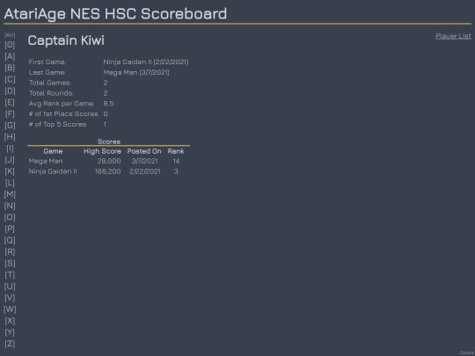The height and width of the screenshot is (356, 475).
Task: Click the # of Top 5 Scores label
Action: coord(57,124)
